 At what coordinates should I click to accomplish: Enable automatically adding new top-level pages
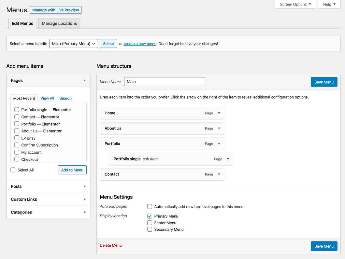coord(150,206)
